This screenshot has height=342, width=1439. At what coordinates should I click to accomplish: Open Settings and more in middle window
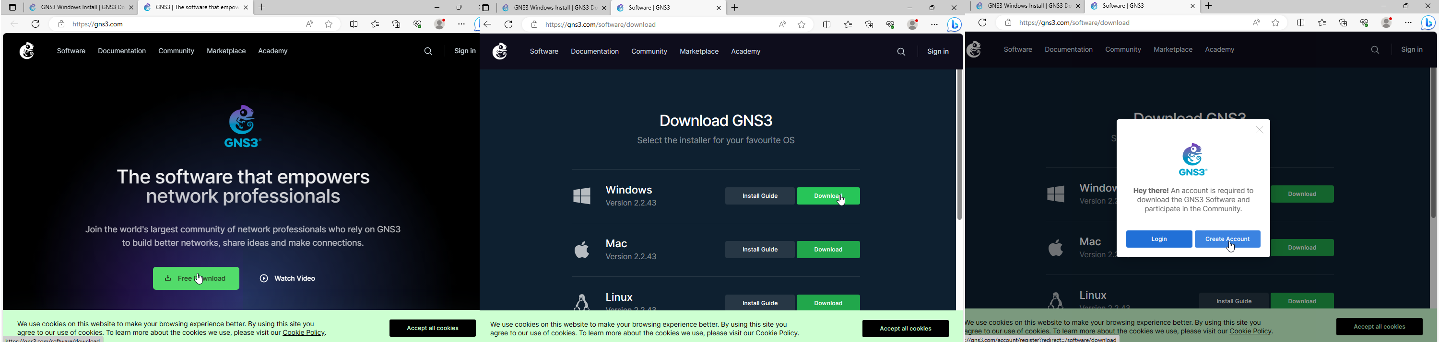coord(934,24)
